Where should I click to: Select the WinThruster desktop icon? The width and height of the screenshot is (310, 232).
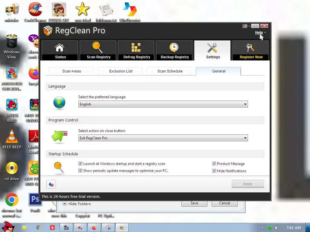[x=130, y=12]
